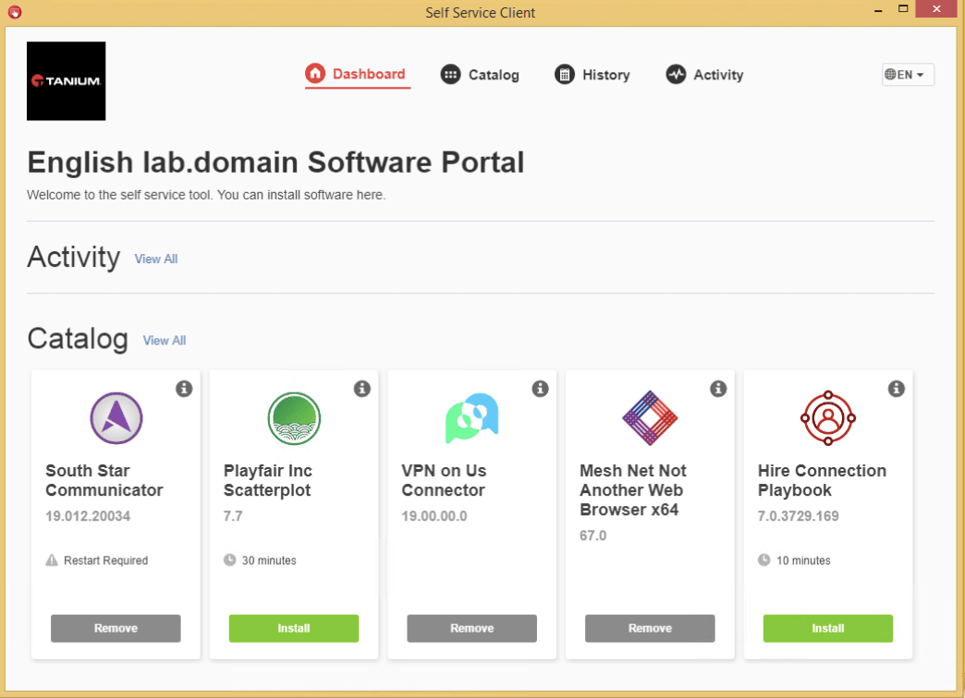Expand info on Hire Connection Playbook card
The width and height of the screenshot is (965, 698).
[x=896, y=389]
